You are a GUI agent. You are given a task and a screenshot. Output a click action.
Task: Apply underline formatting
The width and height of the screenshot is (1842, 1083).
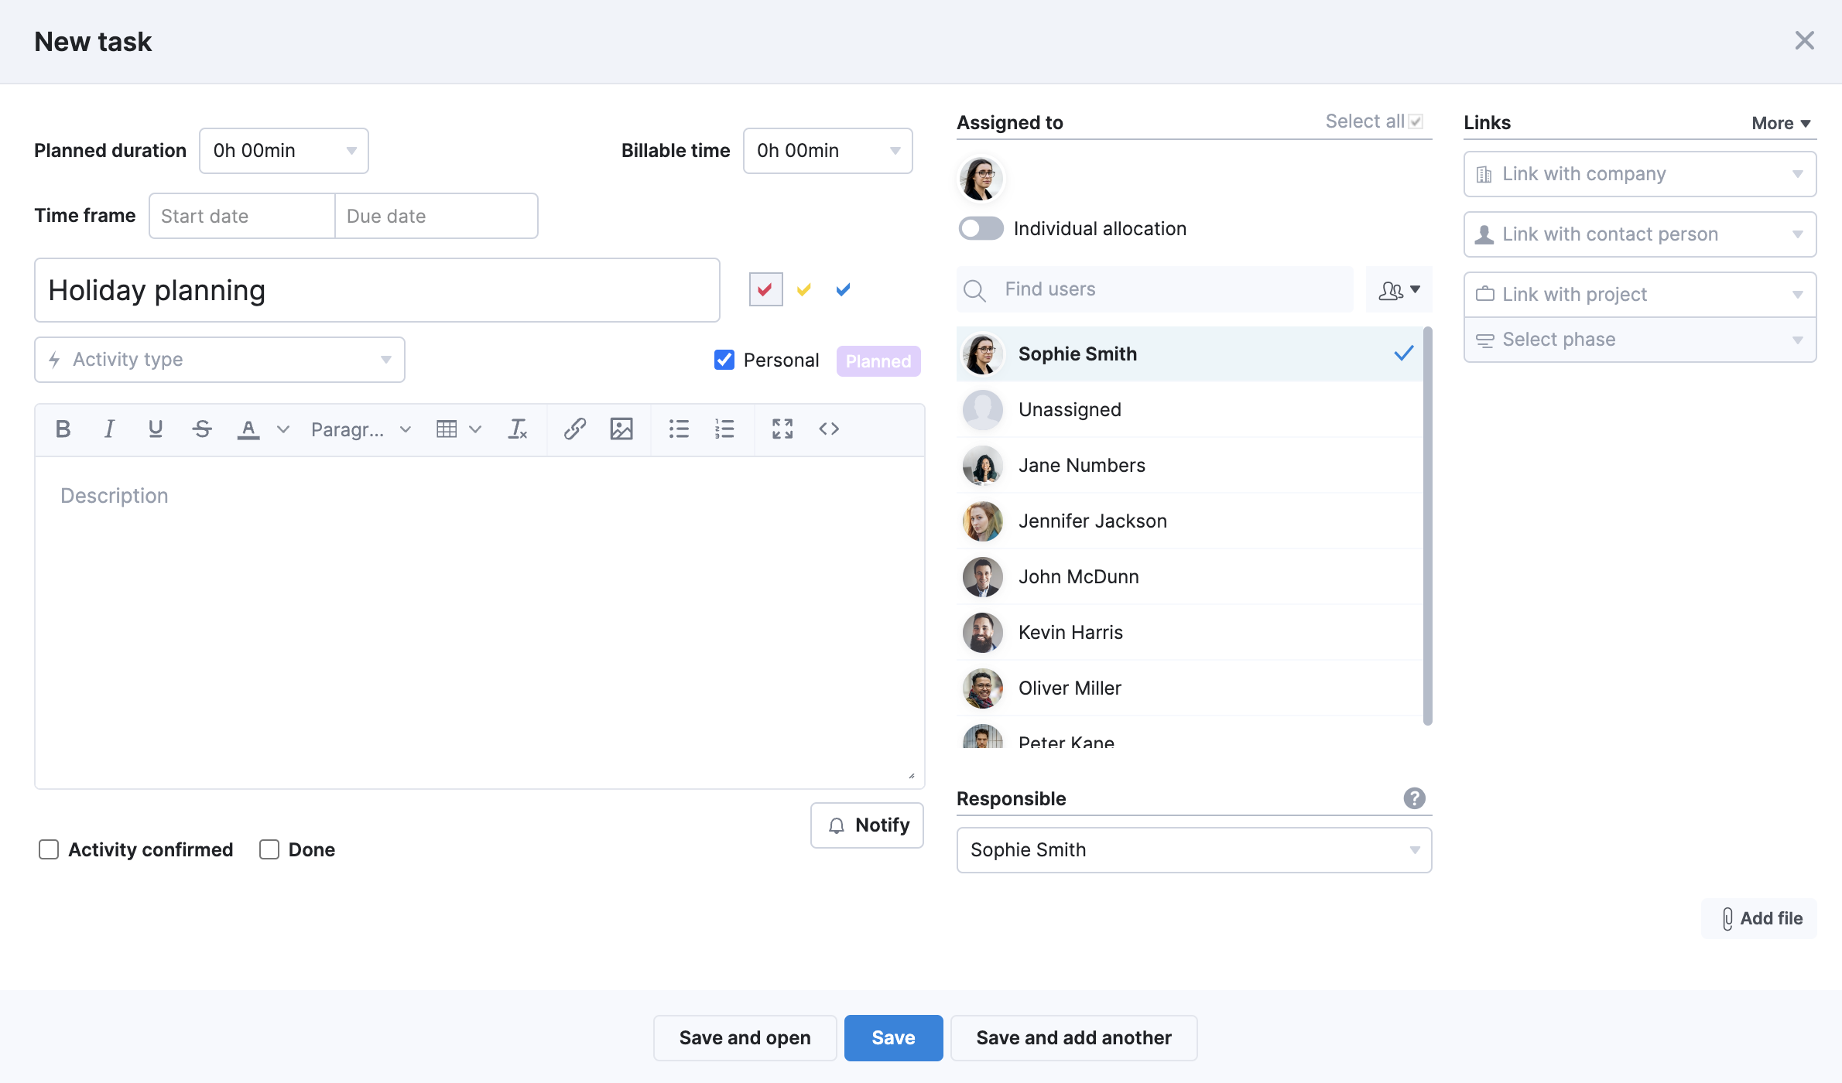tap(156, 429)
